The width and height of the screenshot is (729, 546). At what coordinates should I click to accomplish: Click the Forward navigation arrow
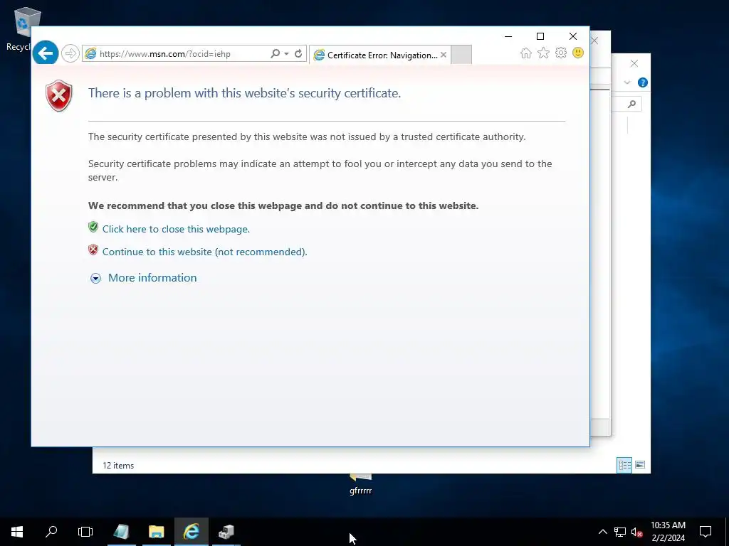tap(70, 53)
